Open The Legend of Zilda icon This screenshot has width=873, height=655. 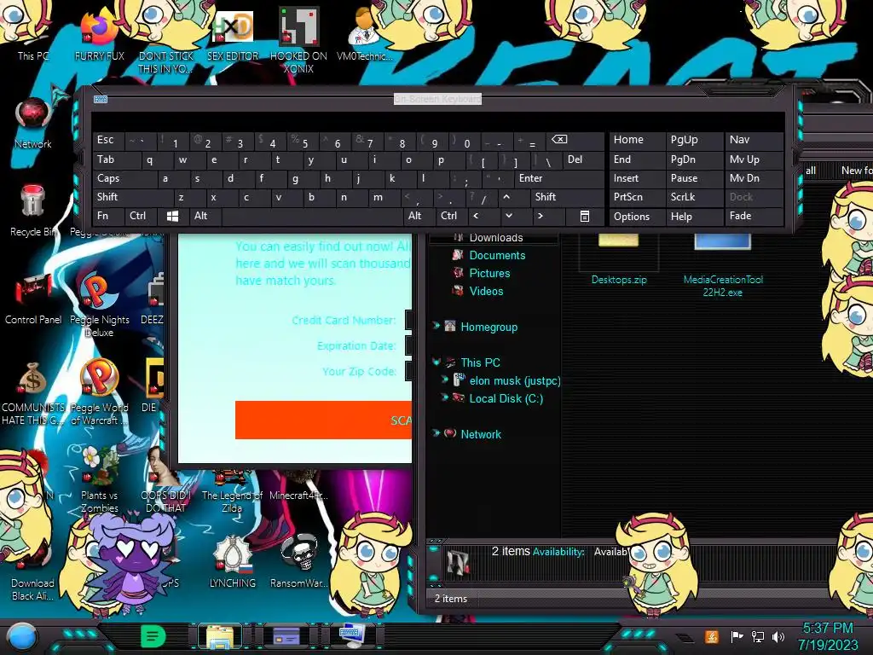tap(232, 490)
